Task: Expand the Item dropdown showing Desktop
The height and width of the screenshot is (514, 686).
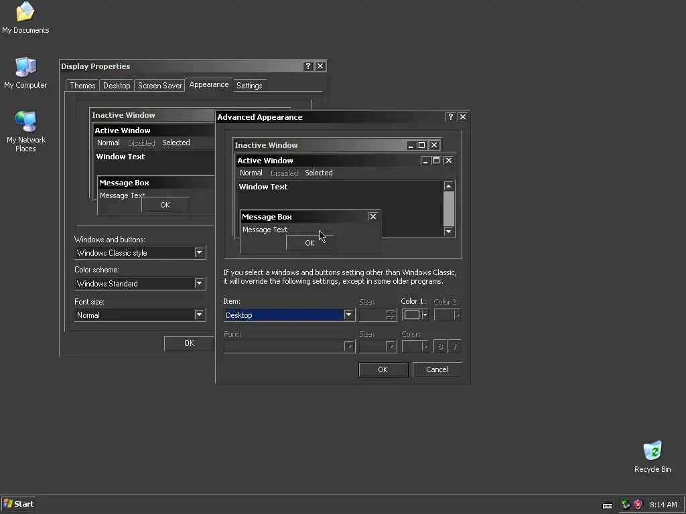Action: click(x=348, y=315)
